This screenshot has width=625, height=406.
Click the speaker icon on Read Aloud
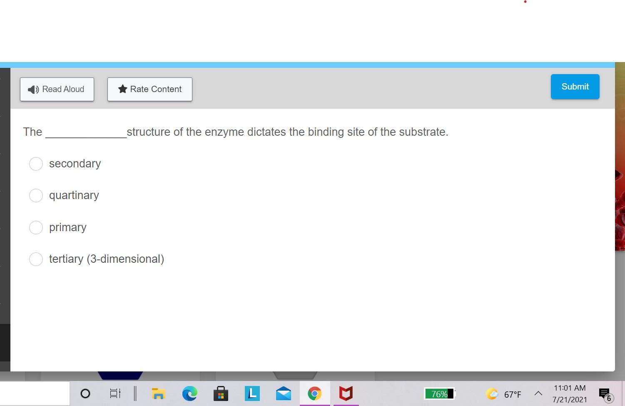(33, 89)
